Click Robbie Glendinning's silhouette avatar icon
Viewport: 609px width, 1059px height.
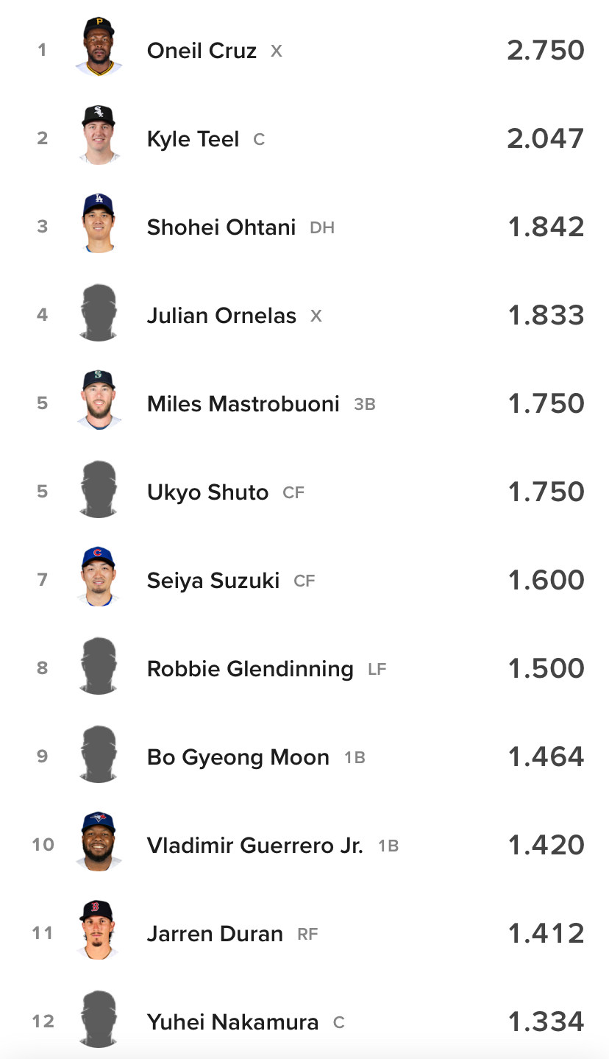[x=99, y=666]
